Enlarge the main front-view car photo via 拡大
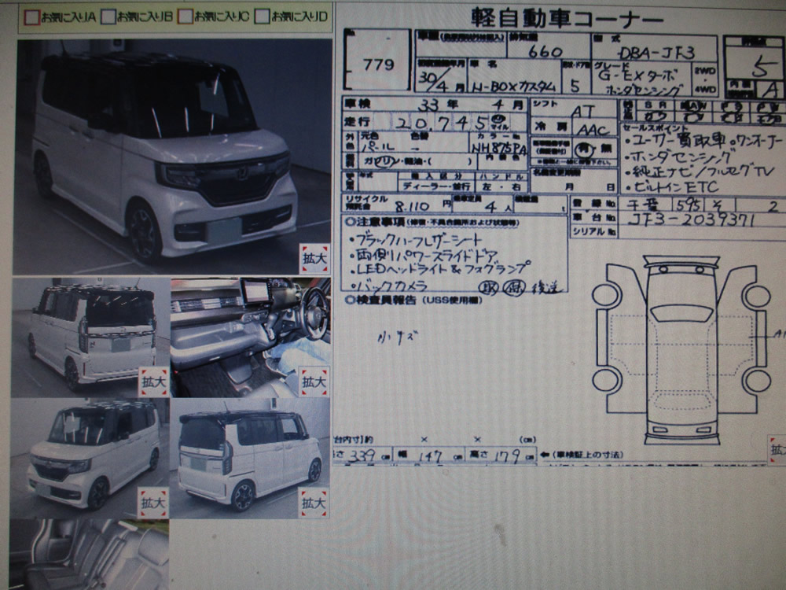Image resolution: width=786 pixels, height=590 pixels. (314, 259)
